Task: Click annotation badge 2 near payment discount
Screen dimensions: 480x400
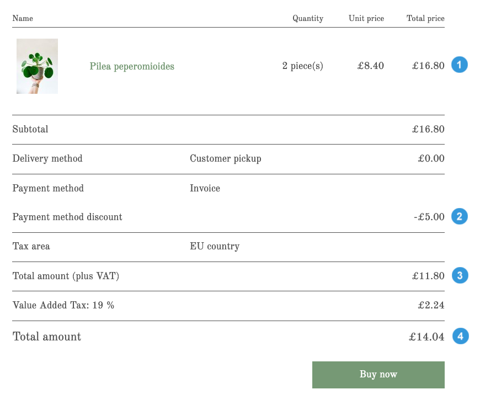Action: (x=459, y=217)
